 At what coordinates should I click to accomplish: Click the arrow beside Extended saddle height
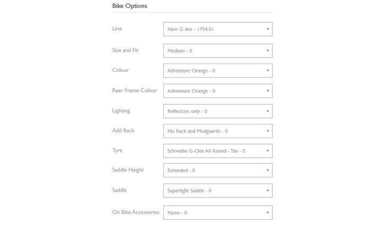coord(267,170)
